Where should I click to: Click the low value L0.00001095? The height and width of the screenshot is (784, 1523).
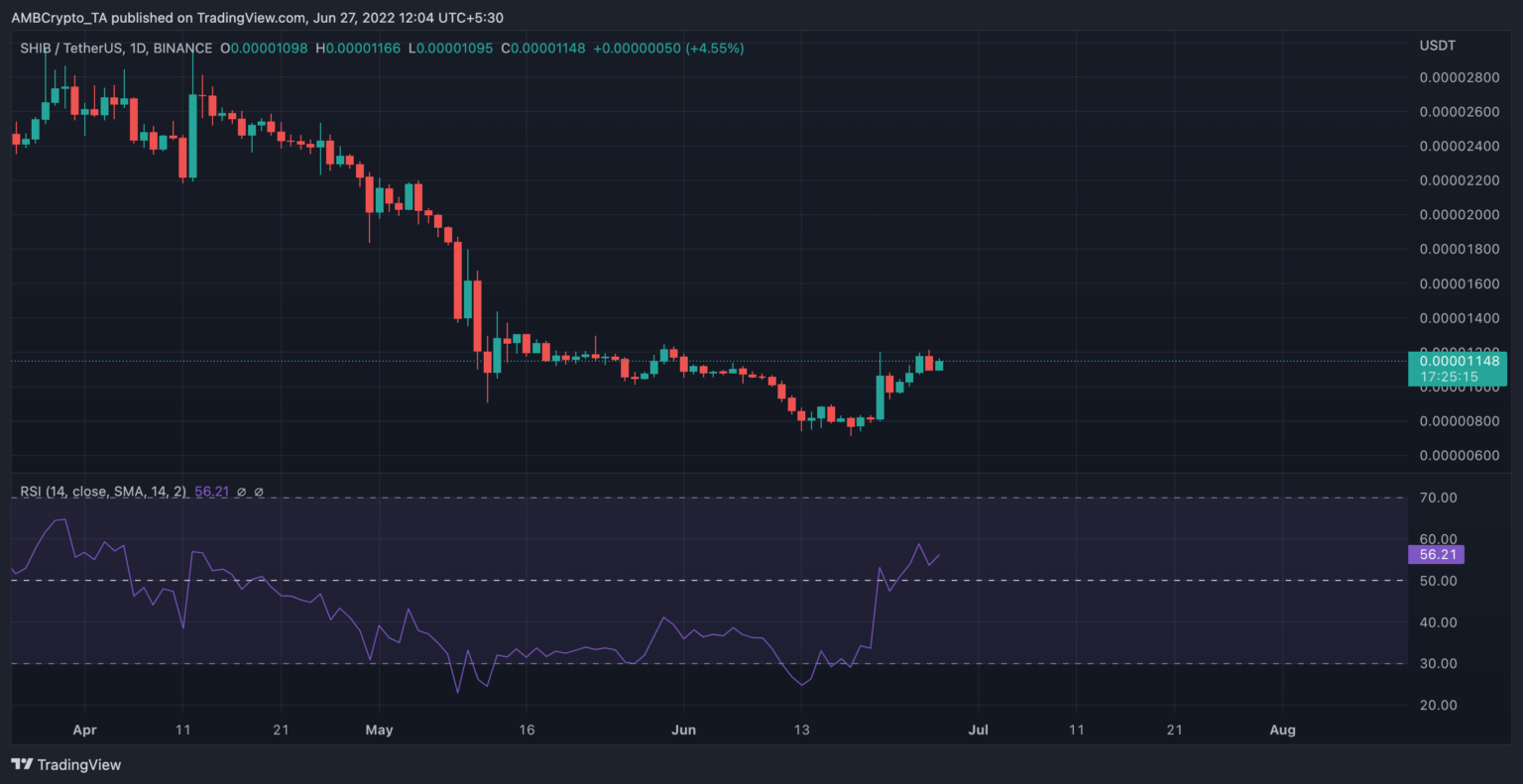[x=450, y=48]
